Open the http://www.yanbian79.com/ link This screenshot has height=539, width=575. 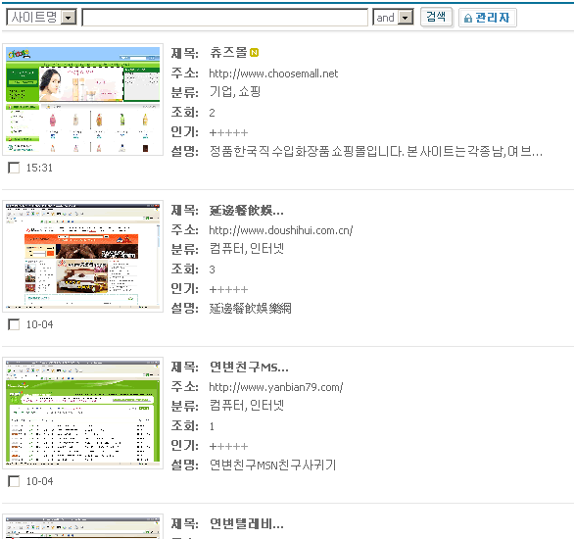pos(276,387)
